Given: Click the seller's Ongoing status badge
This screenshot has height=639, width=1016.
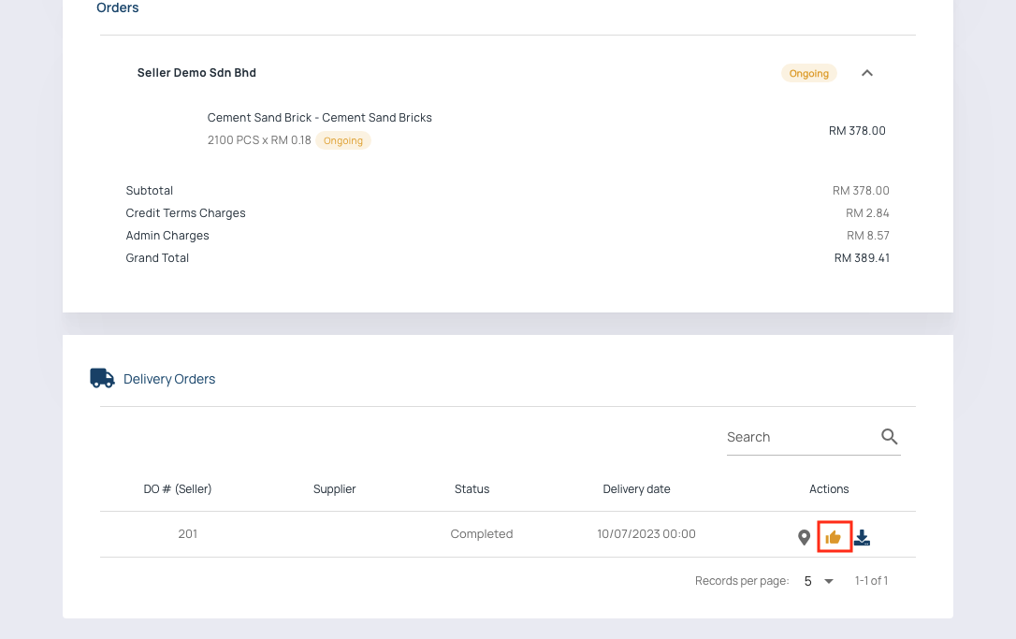Looking at the screenshot, I should (808, 73).
